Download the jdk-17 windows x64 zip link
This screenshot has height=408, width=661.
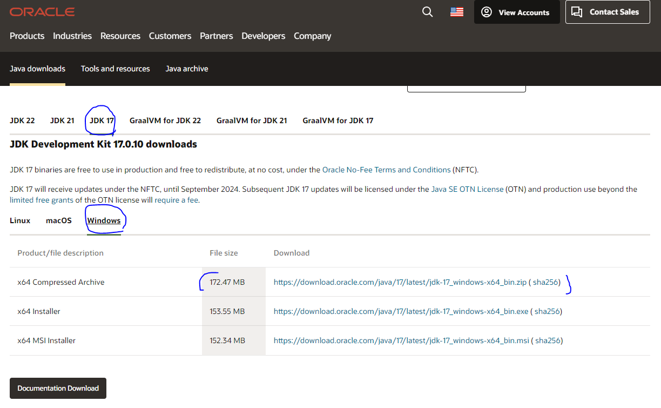[x=400, y=282]
